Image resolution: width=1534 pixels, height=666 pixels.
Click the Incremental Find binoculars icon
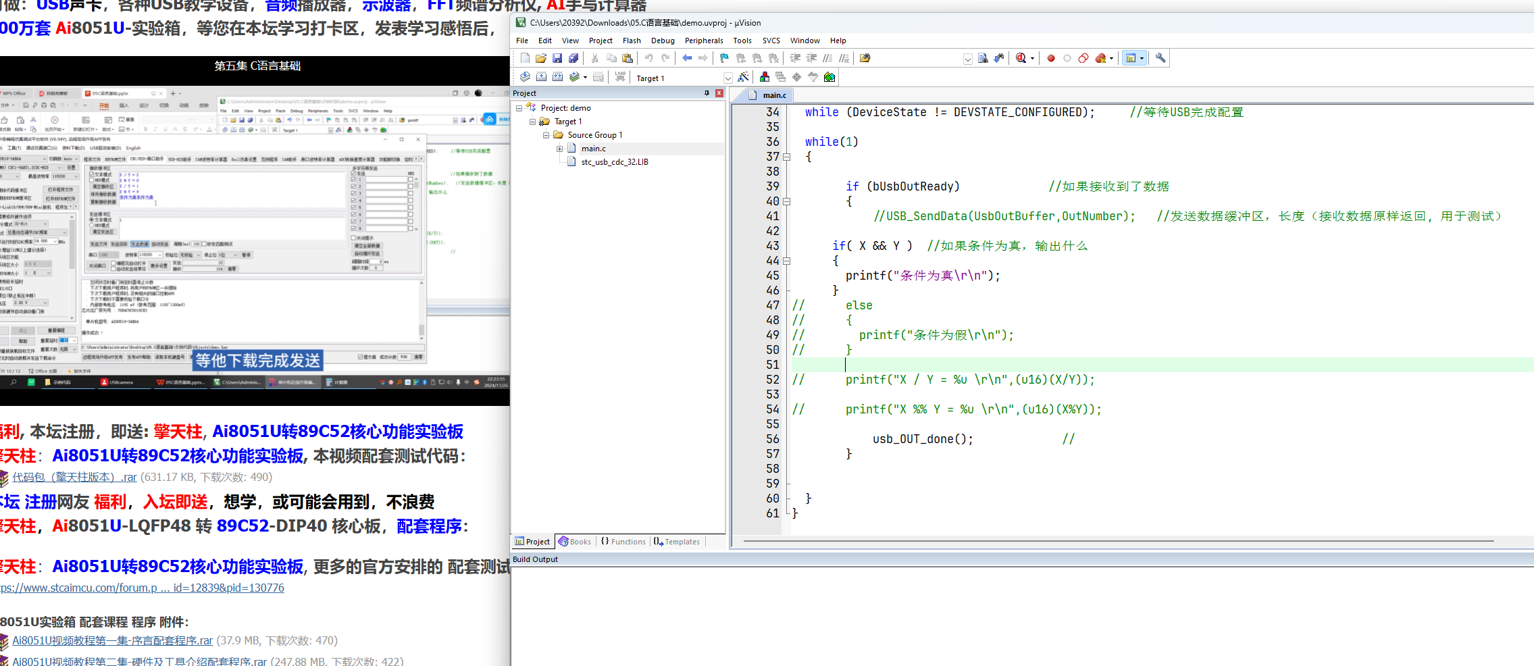coord(998,58)
